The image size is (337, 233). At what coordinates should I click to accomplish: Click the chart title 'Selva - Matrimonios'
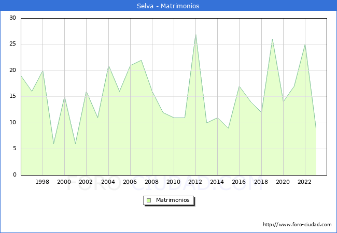tap(168, 6)
